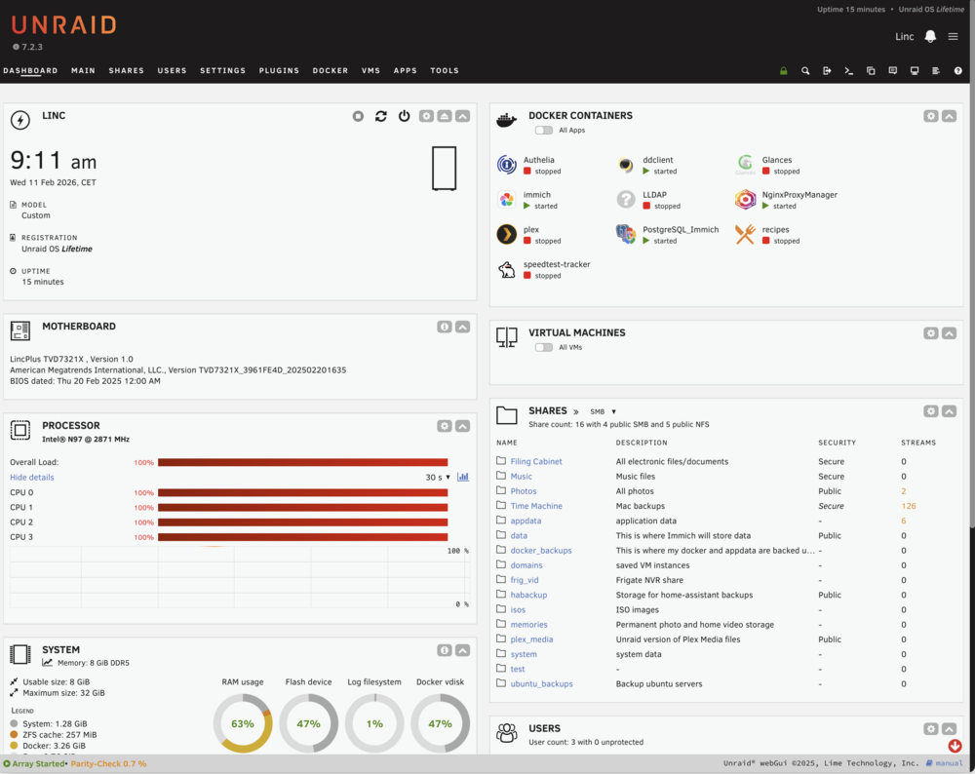Screen dimensions: 975x774
Task: Click the Authelia container icon
Action: pyautogui.click(x=507, y=165)
